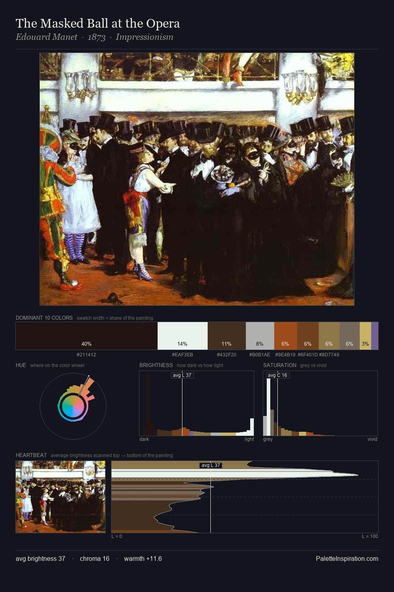Click the title The Masked Ball at the Opera
Screen dimensions: 394x592
pyautogui.click(x=98, y=23)
